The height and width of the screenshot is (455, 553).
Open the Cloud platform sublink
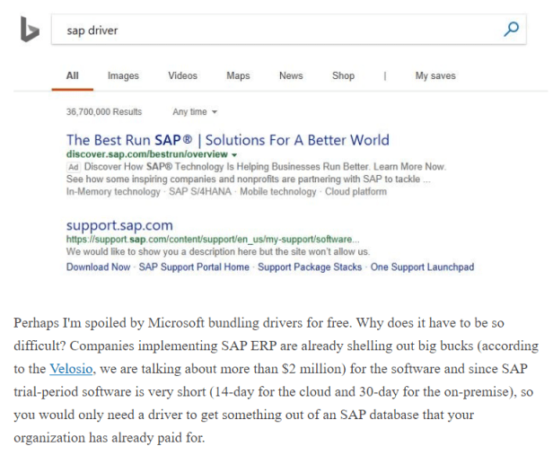click(x=355, y=192)
